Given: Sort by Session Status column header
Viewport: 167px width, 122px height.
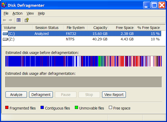Looking at the screenshot, I should click(48, 28).
